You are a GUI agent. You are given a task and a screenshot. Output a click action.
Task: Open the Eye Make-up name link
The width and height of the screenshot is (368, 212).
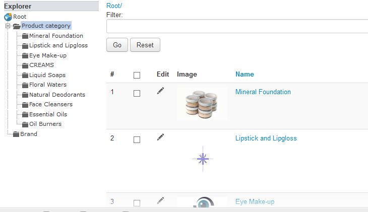coord(255,202)
